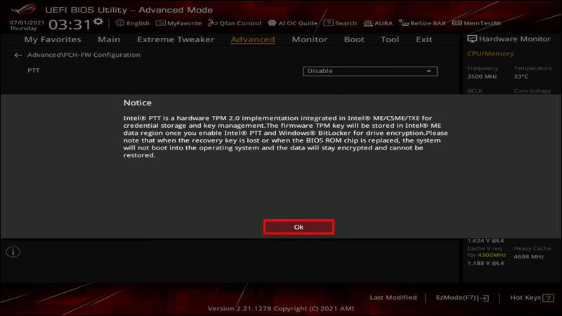Click the Advanced\PCH-FW Configuration breadcrumb
562x316 pixels.
coord(84,55)
